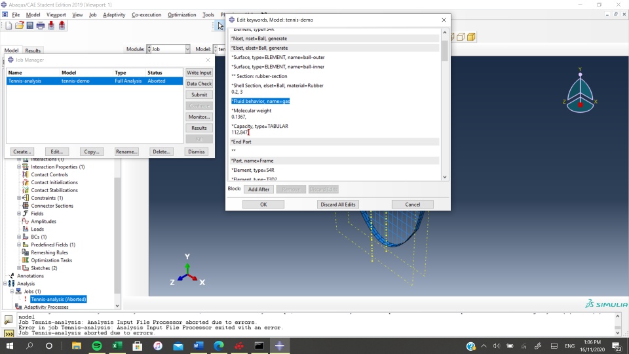Viewport: 629px width, 354px height.
Task: Click Monitor... in Job Manager
Action: click(199, 117)
